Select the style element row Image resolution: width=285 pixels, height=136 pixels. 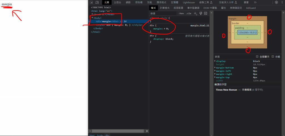click(x=119, y=25)
